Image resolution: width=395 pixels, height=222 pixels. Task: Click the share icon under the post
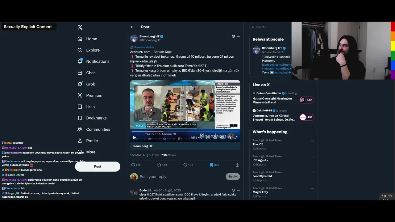237,165
